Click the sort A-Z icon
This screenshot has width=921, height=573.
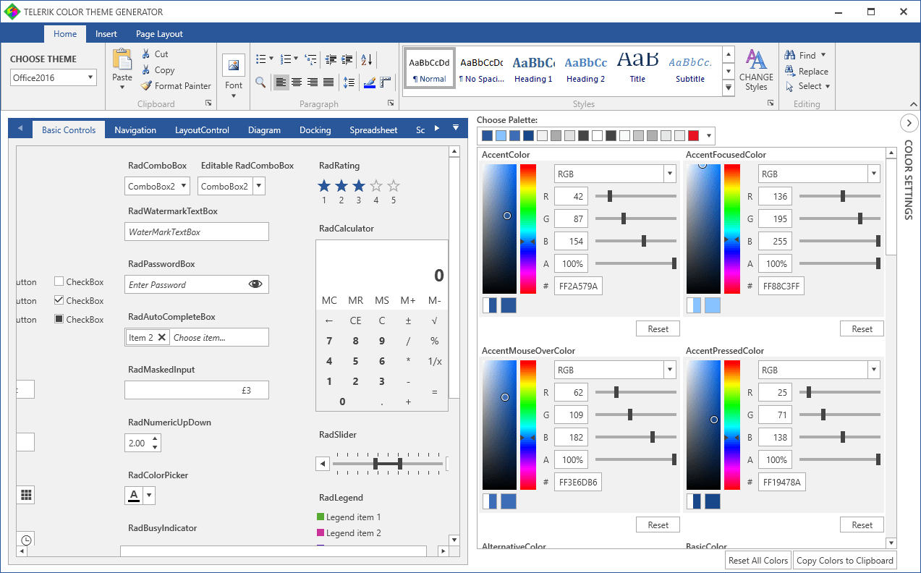(x=367, y=60)
